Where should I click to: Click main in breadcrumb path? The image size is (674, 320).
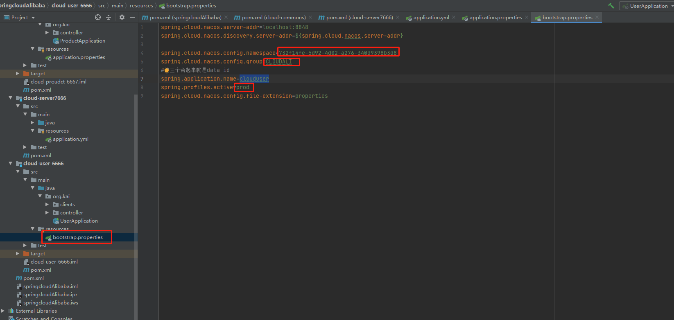(117, 6)
